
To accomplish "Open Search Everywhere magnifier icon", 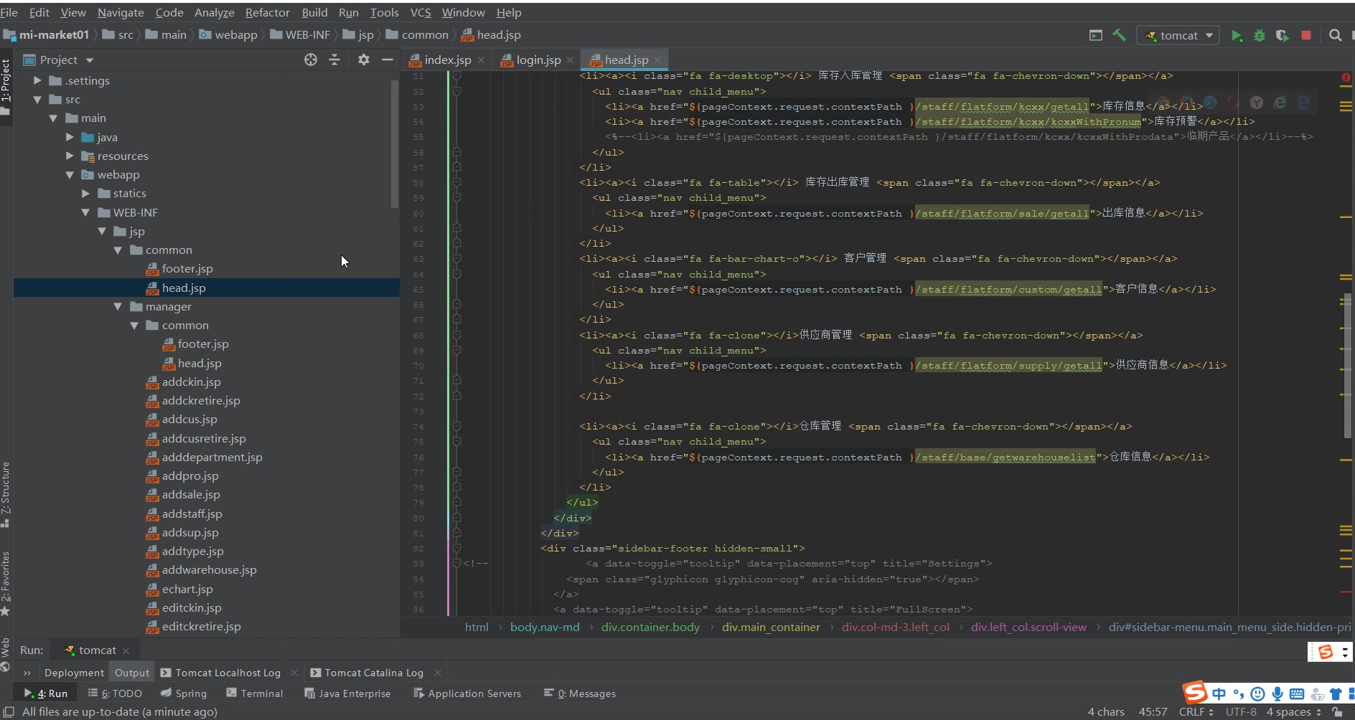I will [1335, 35].
